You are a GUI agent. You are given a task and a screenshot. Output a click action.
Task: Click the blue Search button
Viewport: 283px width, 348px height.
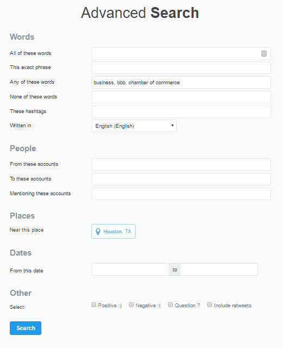[26, 328]
